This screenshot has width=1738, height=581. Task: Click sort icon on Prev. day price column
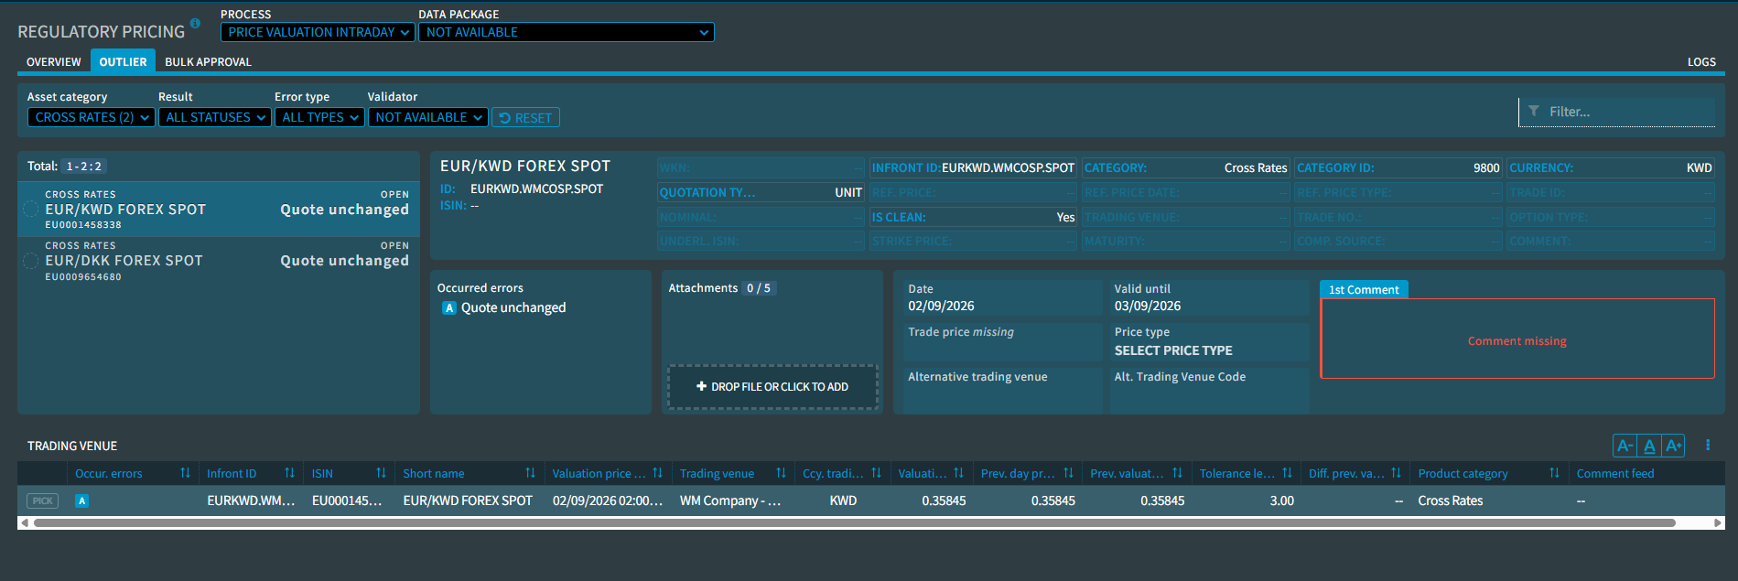tap(1068, 473)
